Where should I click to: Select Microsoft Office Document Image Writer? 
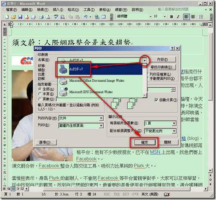click(x=100, y=80)
